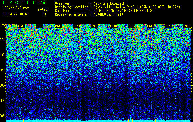This screenshot has height=122, width=193.
Task: Click the 0.8 kHz axis label
Action: tap(2, 85)
